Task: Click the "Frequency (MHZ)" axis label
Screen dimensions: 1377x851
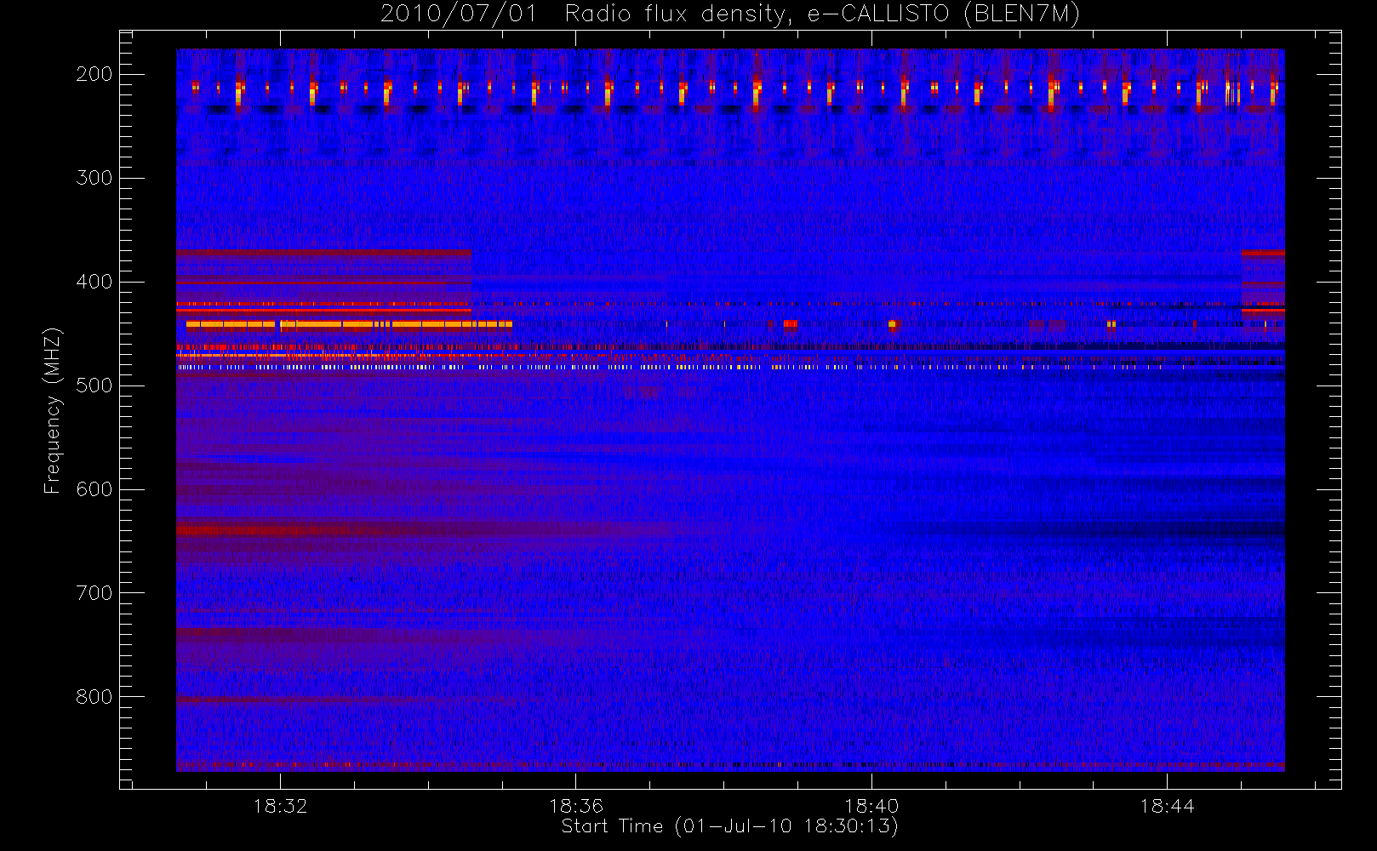Action: point(53,410)
